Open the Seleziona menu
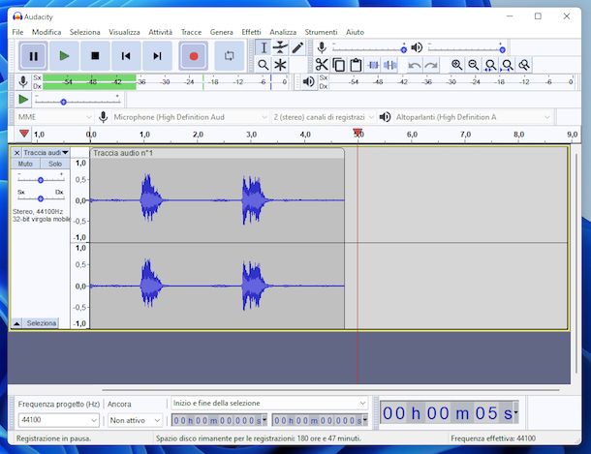The width and height of the screenshot is (591, 454). click(x=85, y=32)
